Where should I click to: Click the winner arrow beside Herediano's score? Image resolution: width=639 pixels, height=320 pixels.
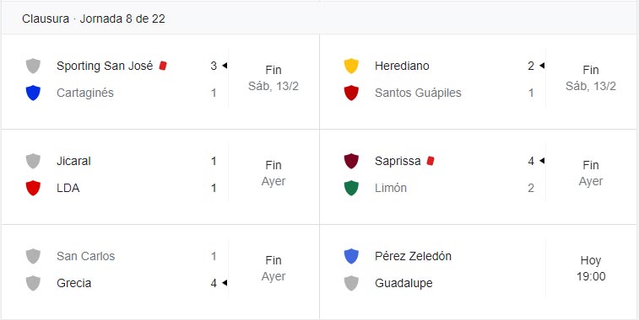[542, 66]
